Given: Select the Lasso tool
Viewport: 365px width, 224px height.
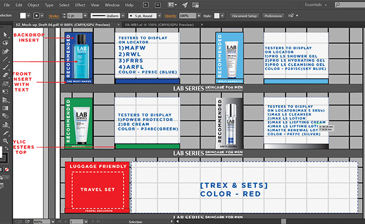Looking at the screenshot, I should [5, 43].
